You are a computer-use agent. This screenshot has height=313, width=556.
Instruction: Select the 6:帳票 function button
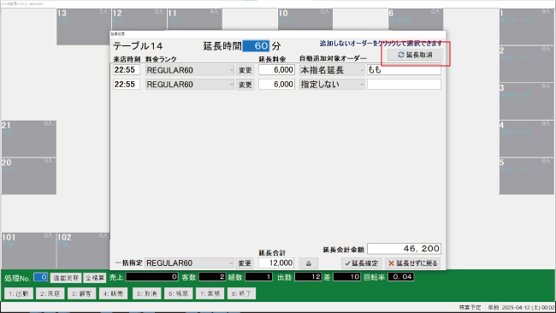[179, 293]
